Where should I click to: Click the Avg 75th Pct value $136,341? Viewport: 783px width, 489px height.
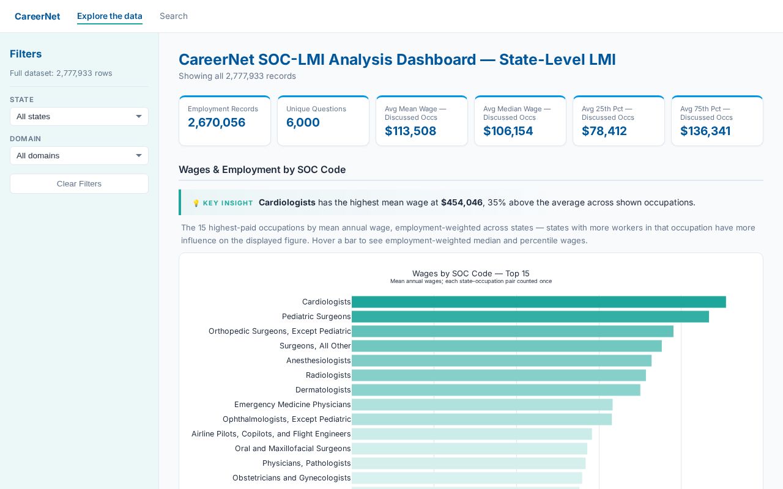[x=705, y=131]
